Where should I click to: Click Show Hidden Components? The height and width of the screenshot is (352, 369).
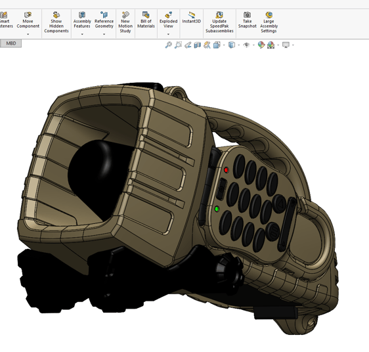(x=56, y=22)
